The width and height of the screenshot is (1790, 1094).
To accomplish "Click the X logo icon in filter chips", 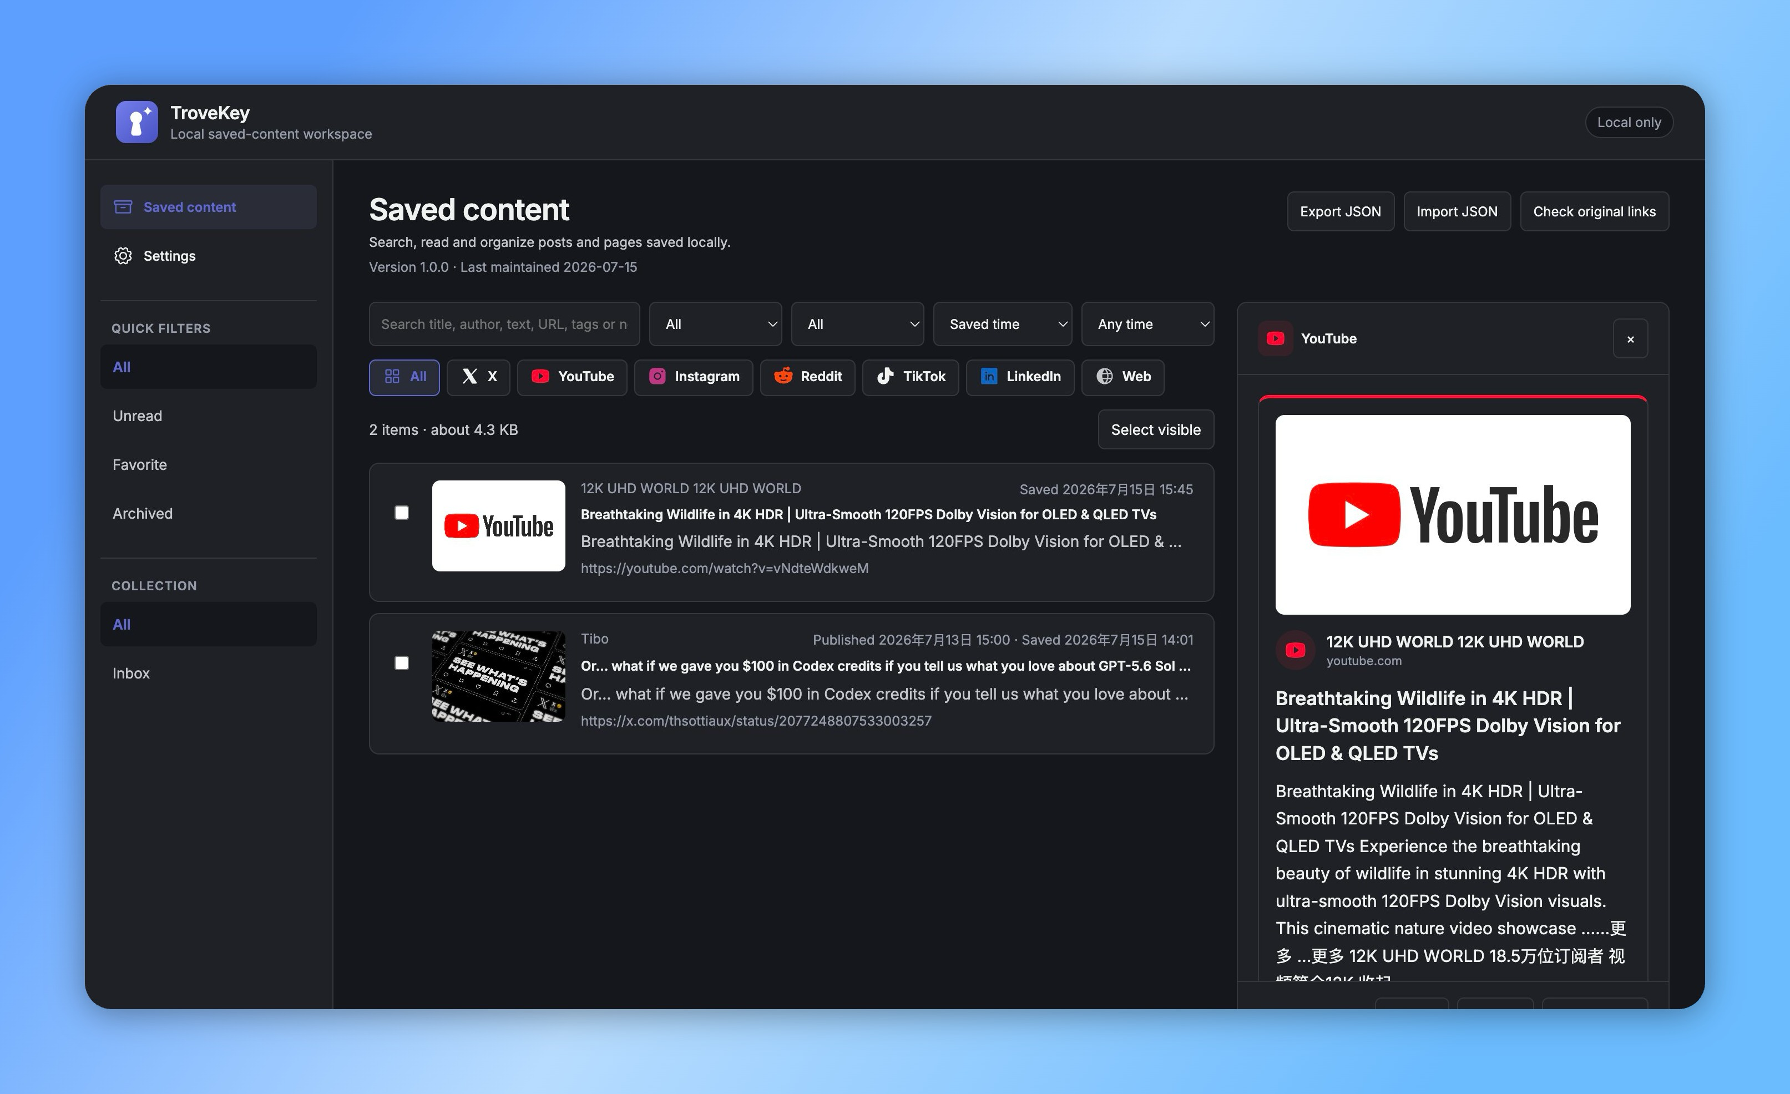I will point(470,376).
